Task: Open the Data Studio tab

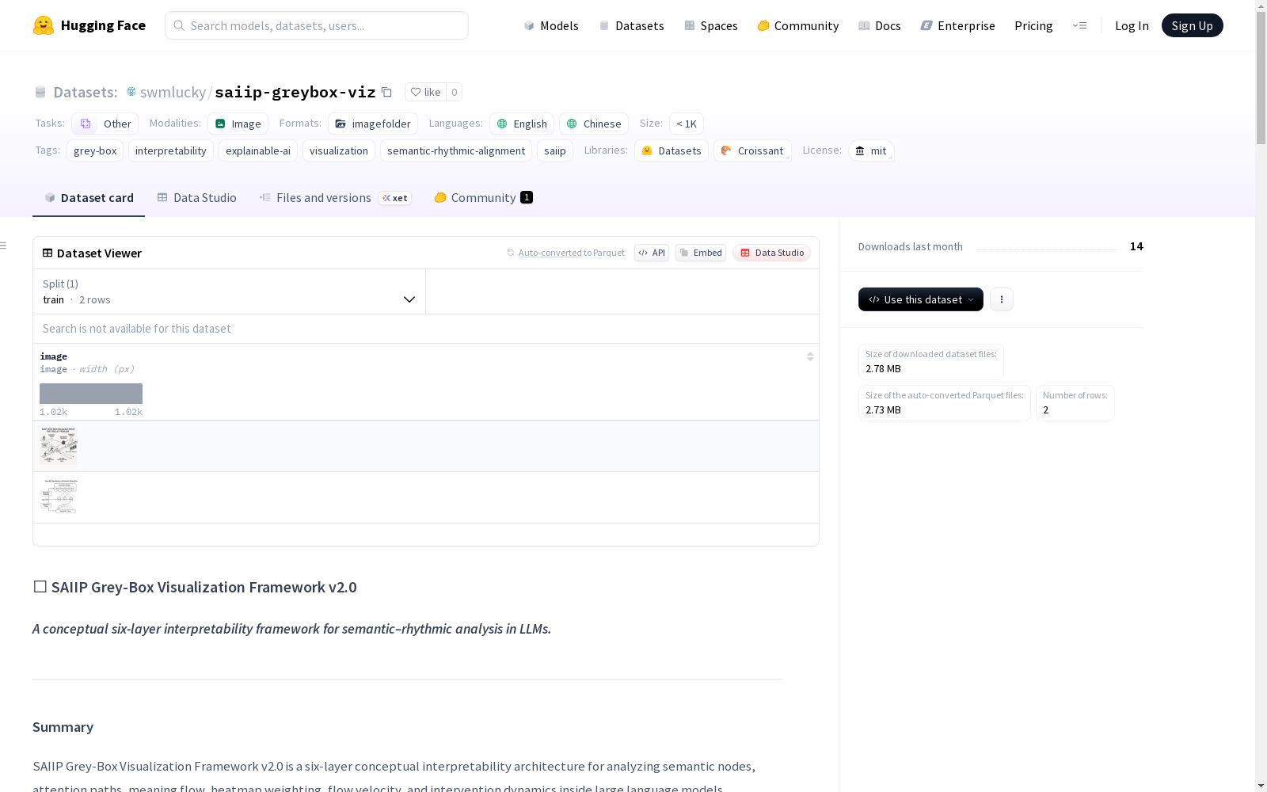Action: click(196, 198)
